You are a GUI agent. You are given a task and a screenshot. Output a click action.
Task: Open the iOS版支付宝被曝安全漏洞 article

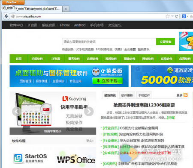pyautogui.click(x=139, y=128)
